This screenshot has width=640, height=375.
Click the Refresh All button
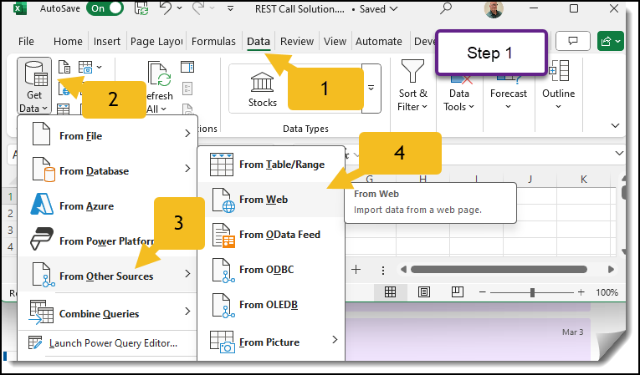(159, 87)
